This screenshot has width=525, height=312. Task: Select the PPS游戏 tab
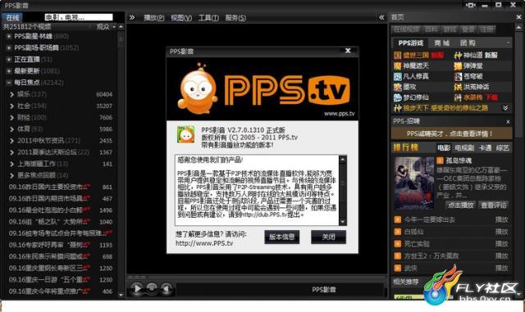click(x=410, y=43)
